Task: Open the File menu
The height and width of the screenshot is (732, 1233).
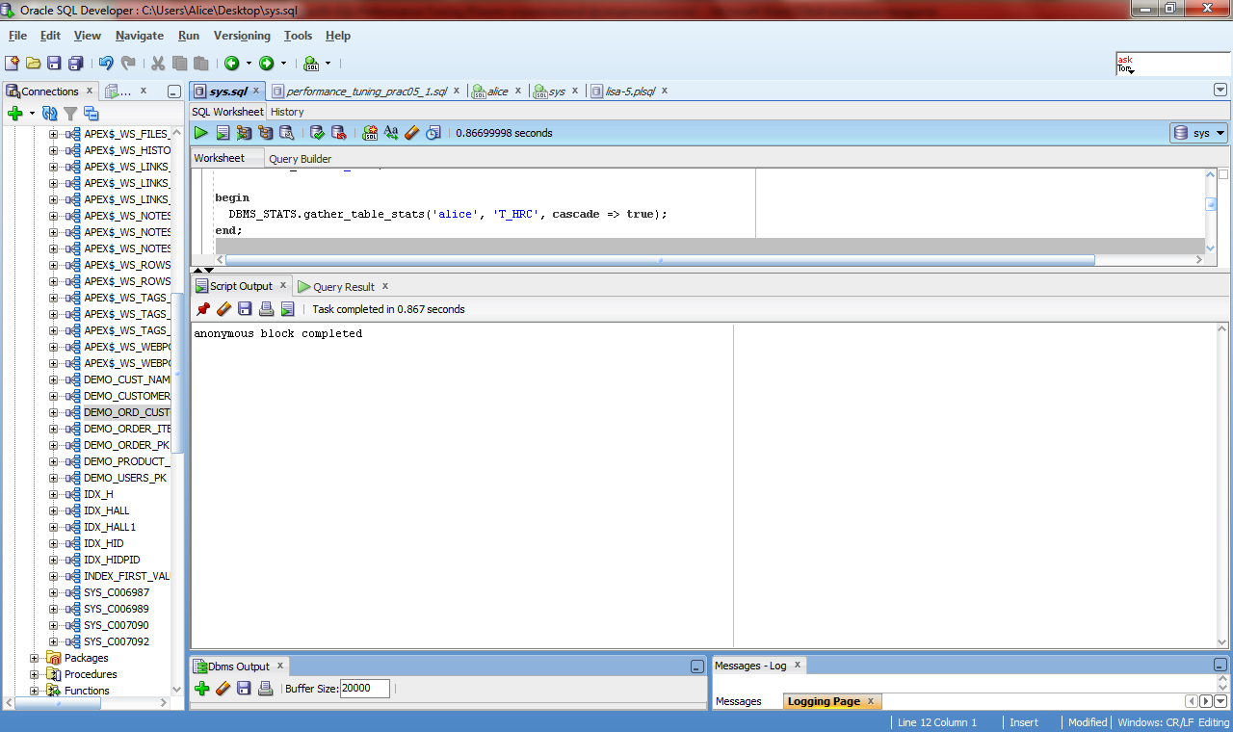Action: (x=17, y=36)
